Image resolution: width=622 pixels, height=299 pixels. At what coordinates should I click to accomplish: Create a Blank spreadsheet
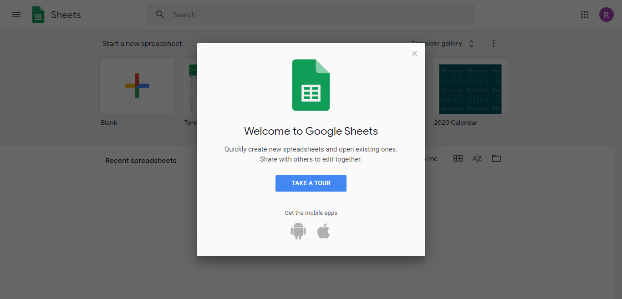pos(137,86)
